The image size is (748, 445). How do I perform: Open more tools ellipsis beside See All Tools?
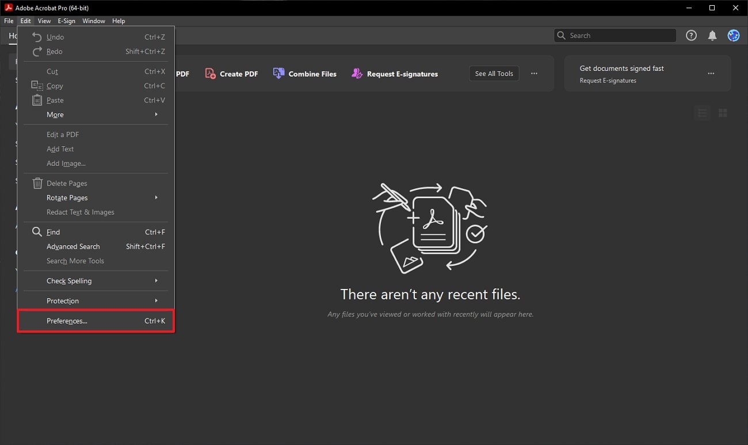click(534, 74)
